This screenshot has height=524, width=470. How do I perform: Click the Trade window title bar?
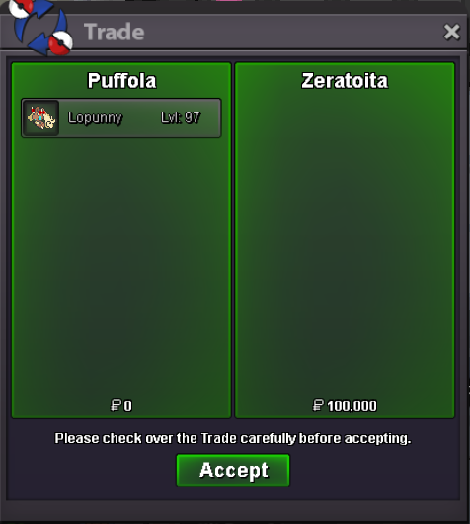point(234,33)
